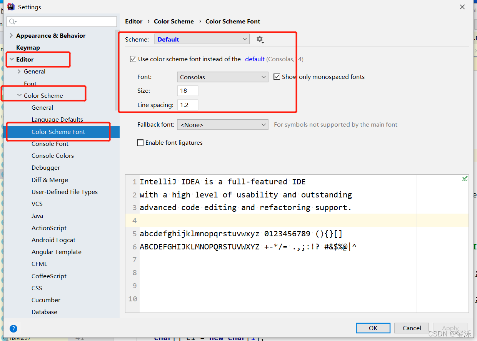Image resolution: width=477 pixels, height=341 pixels.
Task: Select General under Color Scheme
Action: [x=42, y=108]
